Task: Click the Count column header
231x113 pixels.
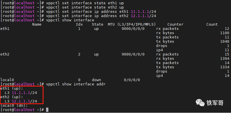Action: point(212,24)
